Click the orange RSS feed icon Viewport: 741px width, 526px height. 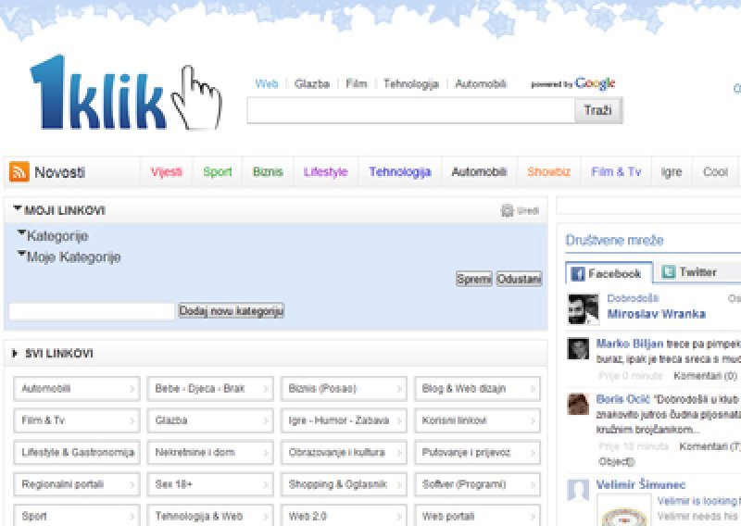19,172
